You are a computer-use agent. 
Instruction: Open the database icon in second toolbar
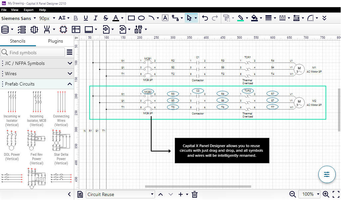(5, 29)
